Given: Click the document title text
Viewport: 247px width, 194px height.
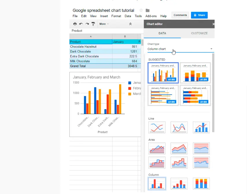Looking at the screenshot, I should click(x=103, y=10).
